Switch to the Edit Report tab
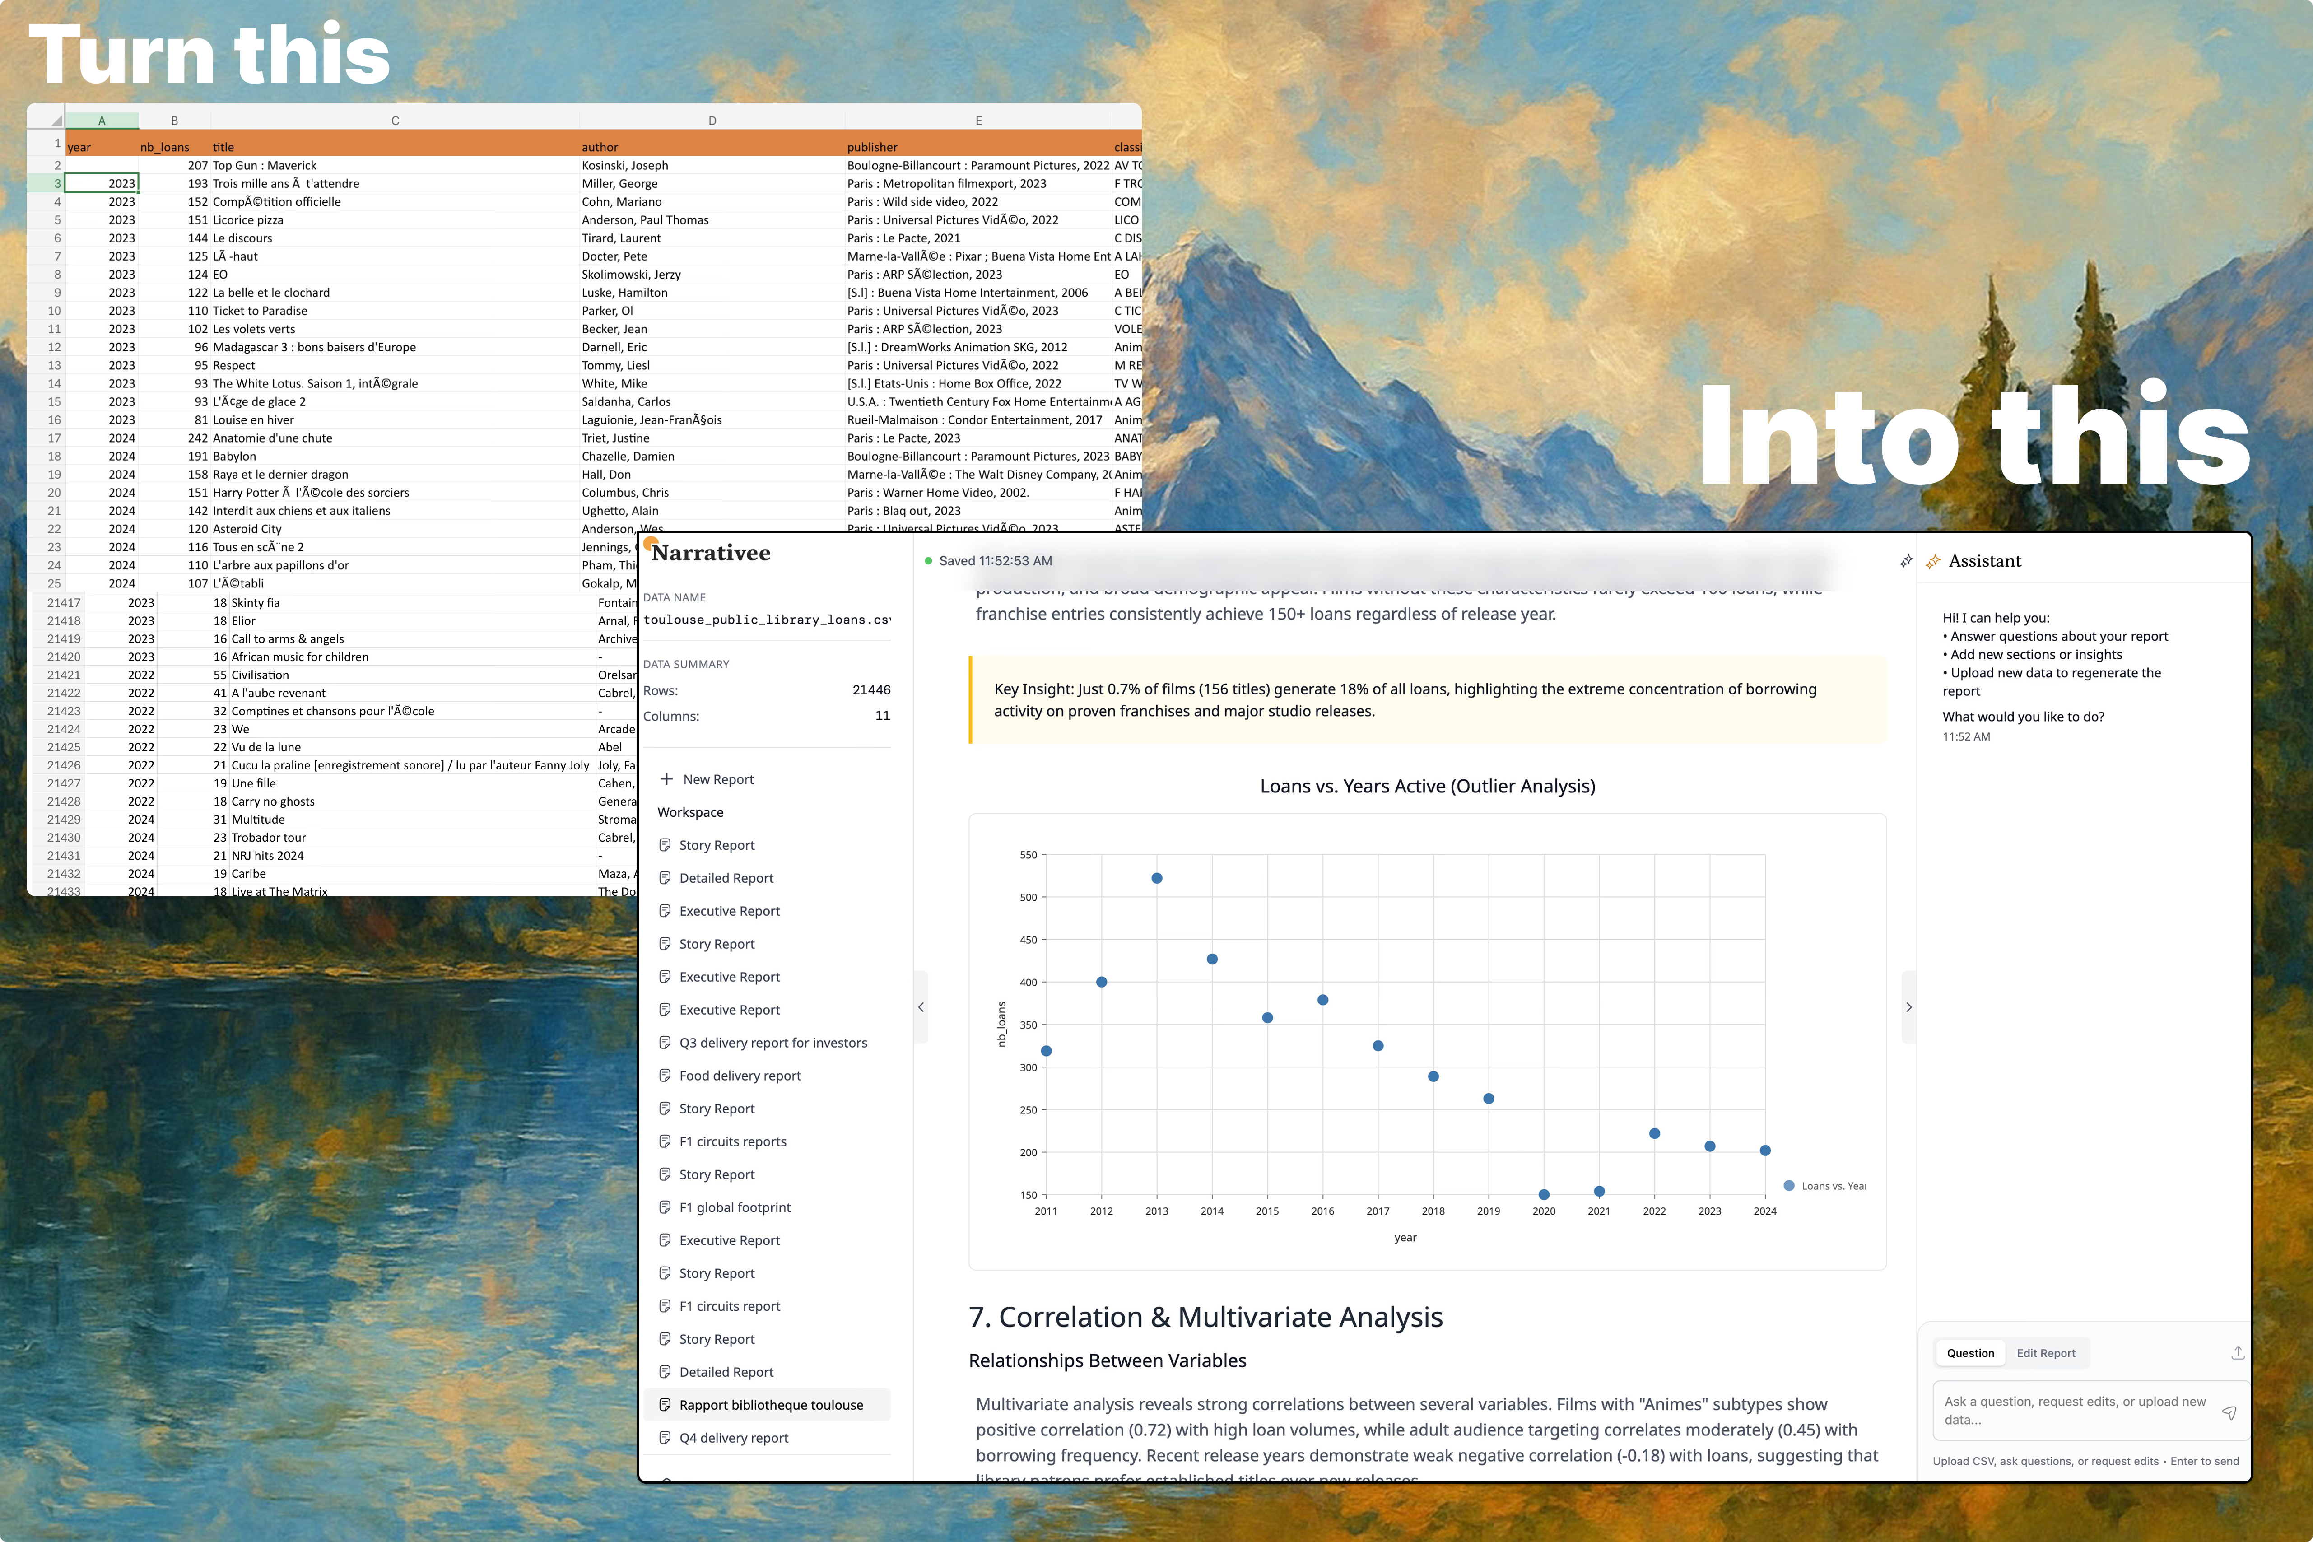Viewport: 2313px width, 1542px height. 2046,1353
